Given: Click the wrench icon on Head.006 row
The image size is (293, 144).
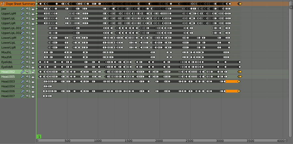Looking at the screenshot, I should pos(22,91).
